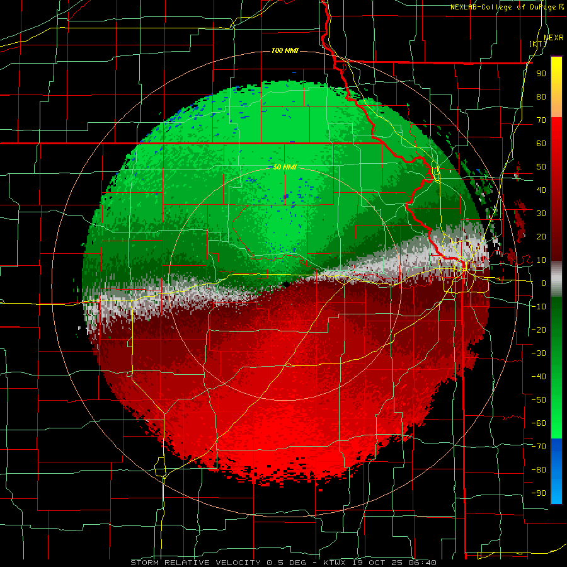Click the 60 value on the color scale
Viewport: 567px width, 567px height.
pyautogui.click(x=541, y=143)
